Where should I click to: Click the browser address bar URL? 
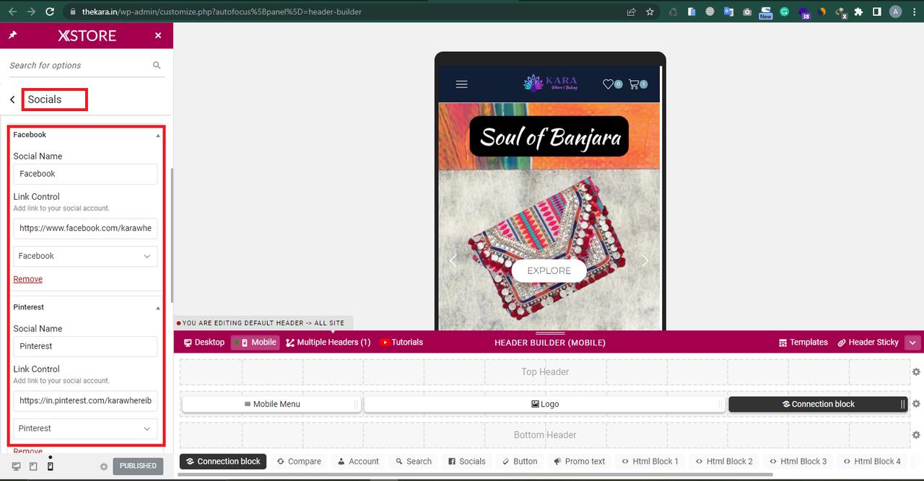click(222, 12)
